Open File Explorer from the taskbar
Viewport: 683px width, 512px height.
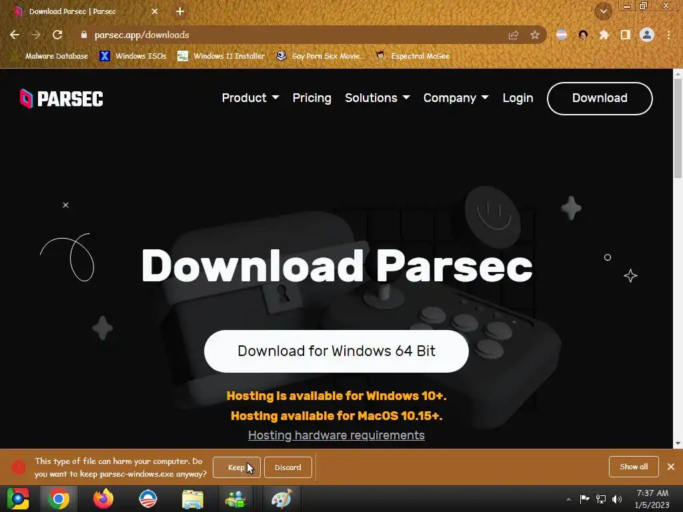click(193, 499)
